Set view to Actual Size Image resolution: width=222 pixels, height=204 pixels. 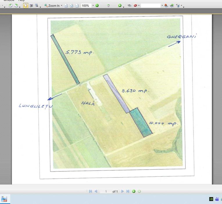pyautogui.click(x=66, y=6)
